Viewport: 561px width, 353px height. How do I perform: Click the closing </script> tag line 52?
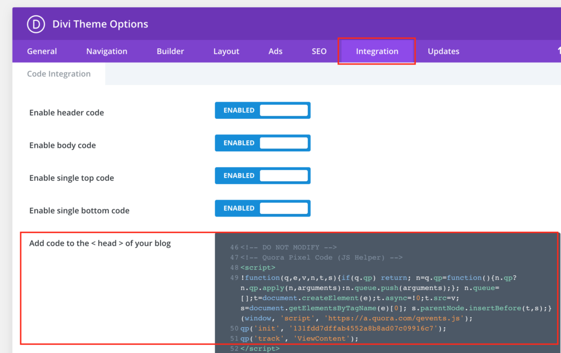[x=260, y=349]
